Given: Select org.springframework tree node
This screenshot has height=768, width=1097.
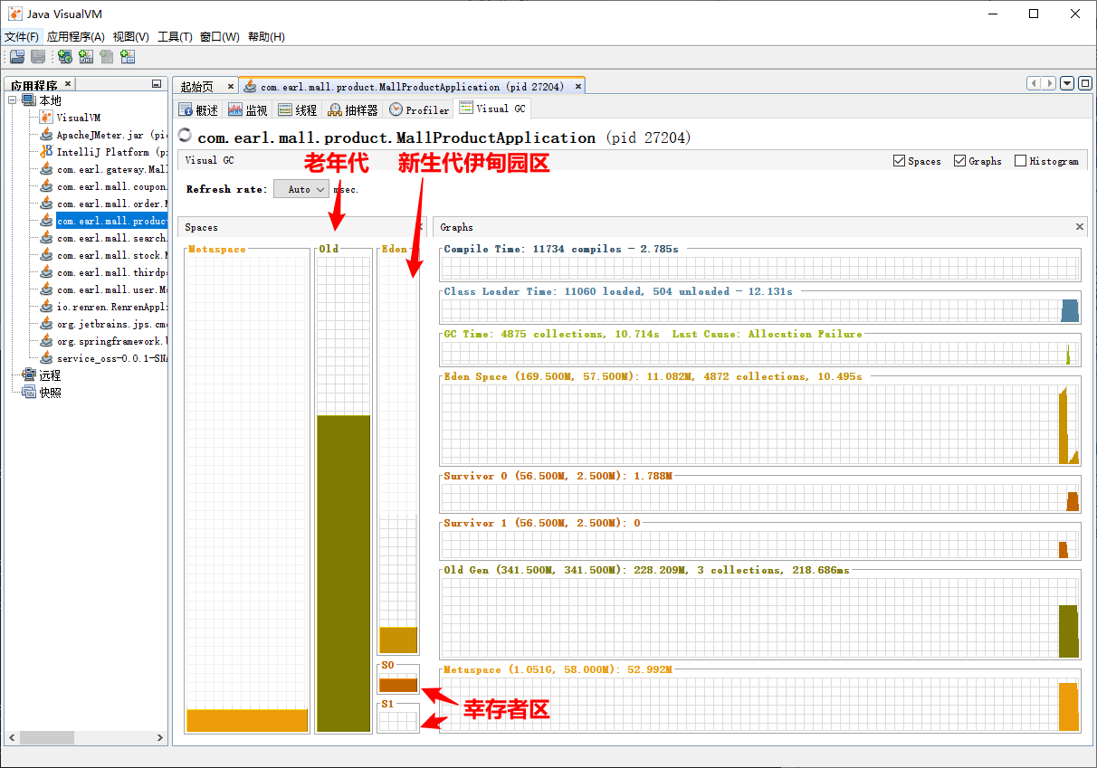Looking at the screenshot, I should pos(103,341).
